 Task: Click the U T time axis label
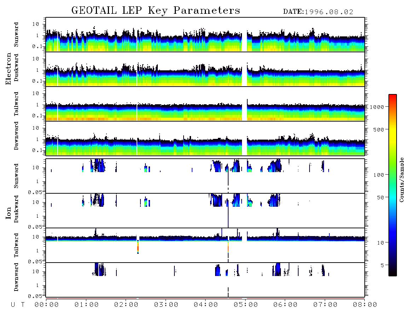pyautogui.click(x=18, y=305)
